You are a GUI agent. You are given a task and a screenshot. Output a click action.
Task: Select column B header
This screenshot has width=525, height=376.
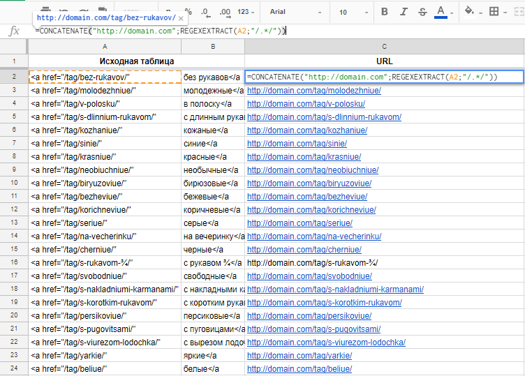click(x=213, y=47)
